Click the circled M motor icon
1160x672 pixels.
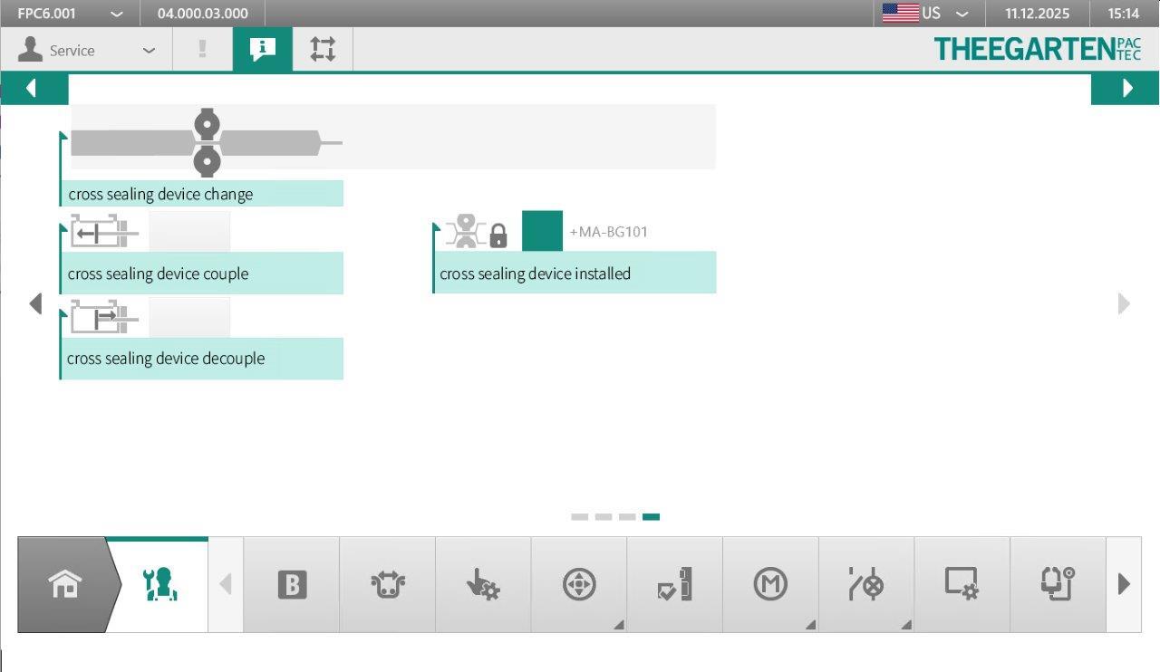coord(770,585)
